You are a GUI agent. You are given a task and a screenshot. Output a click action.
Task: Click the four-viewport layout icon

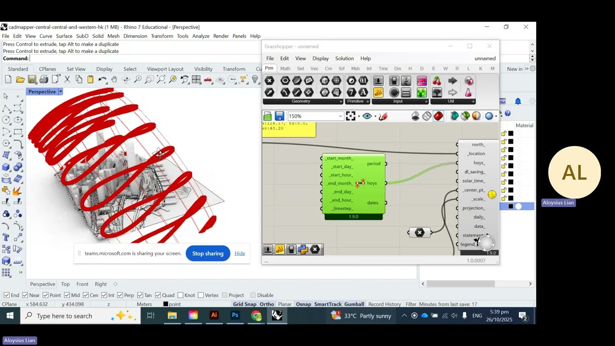pos(196,80)
